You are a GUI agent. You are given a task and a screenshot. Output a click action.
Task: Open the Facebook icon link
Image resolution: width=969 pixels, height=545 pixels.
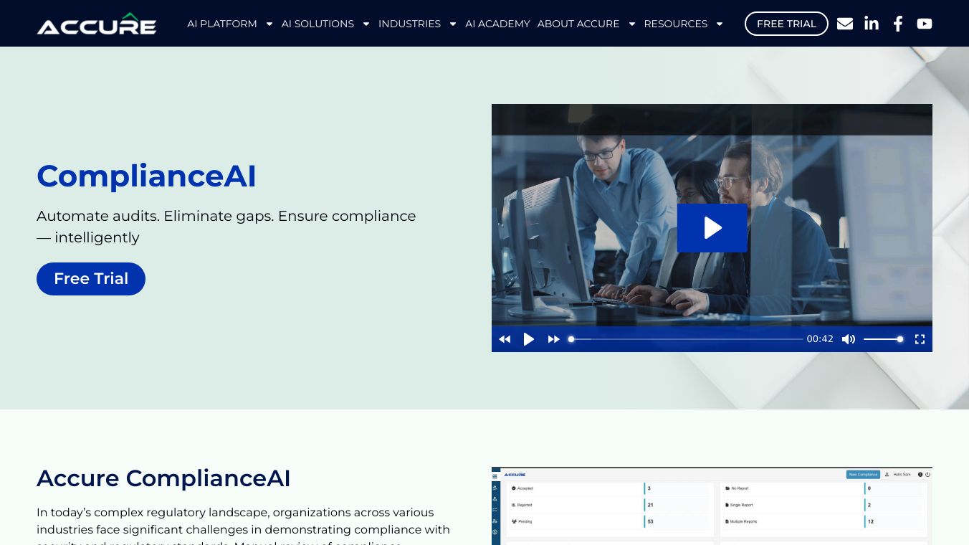898,24
